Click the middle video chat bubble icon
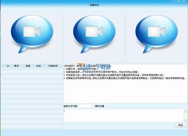This screenshot has width=188, height=136. (x=94, y=34)
